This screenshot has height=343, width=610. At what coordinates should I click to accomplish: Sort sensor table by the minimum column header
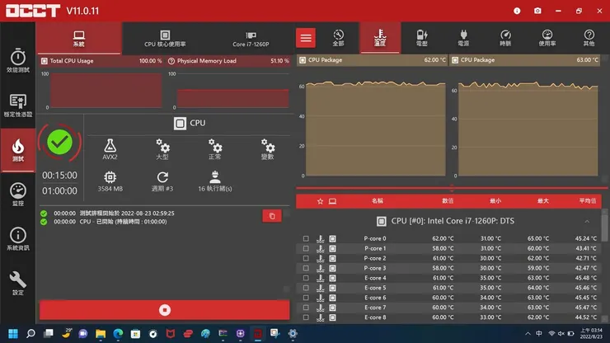pyautogui.click(x=495, y=201)
